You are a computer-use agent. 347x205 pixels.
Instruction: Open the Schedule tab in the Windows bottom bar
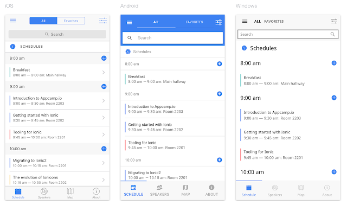(x=249, y=190)
